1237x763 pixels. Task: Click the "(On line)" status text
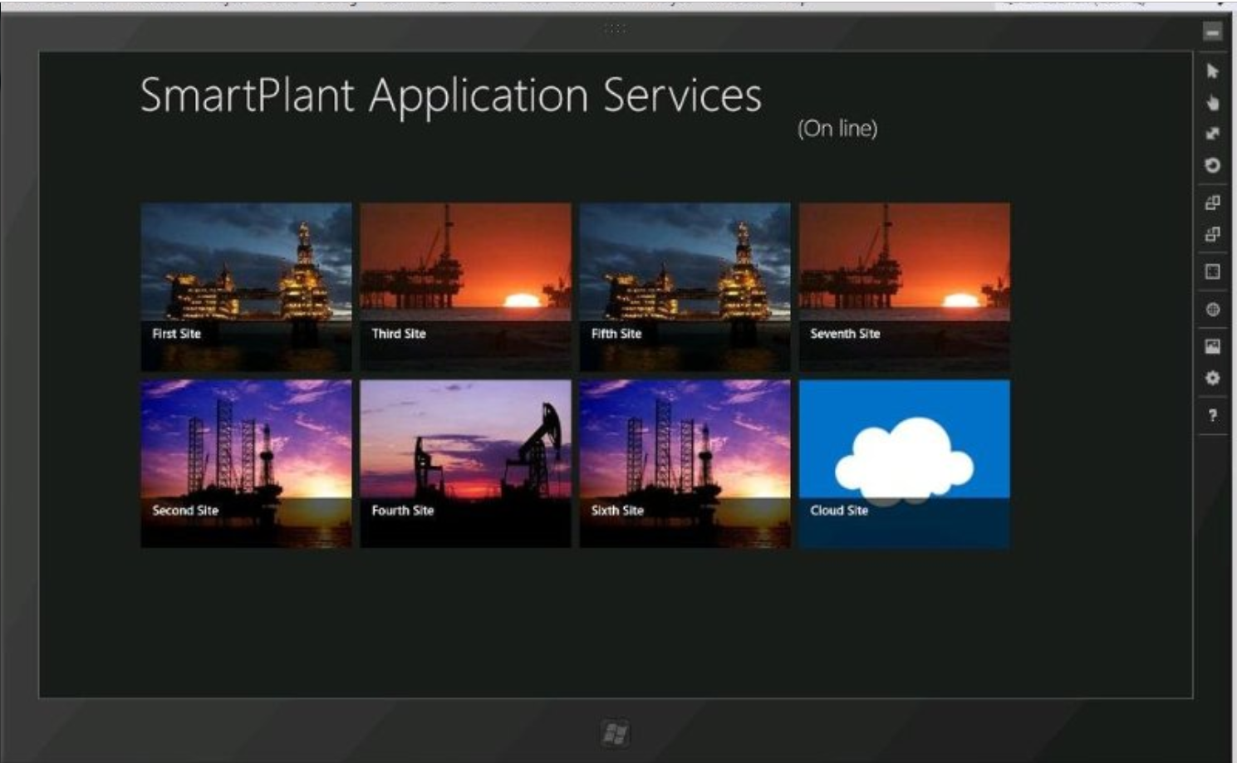(837, 129)
